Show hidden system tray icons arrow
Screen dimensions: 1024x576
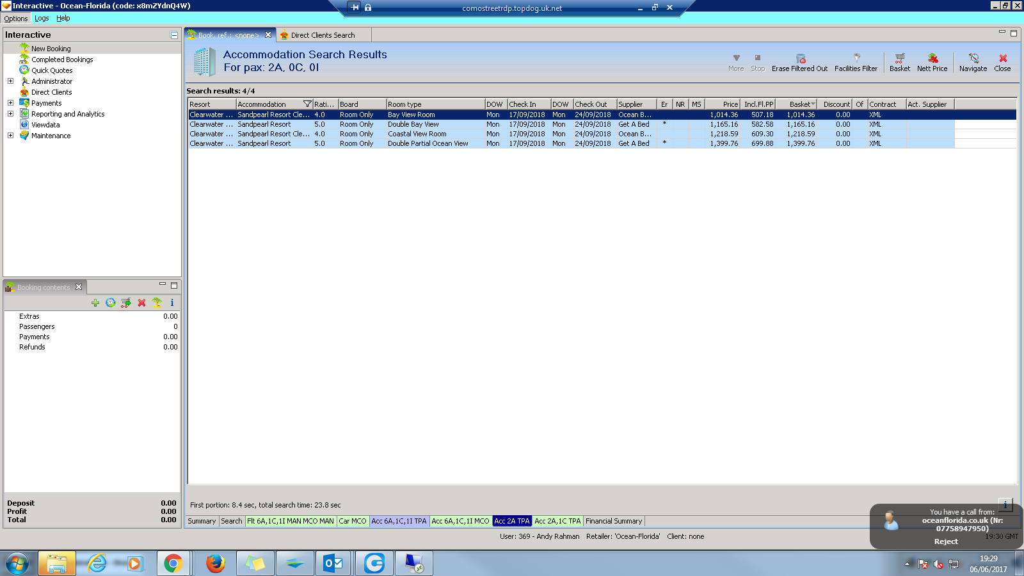click(907, 564)
